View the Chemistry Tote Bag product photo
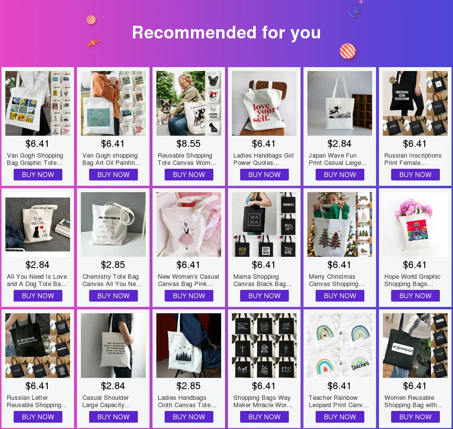The image size is (453, 429). (113, 224)
